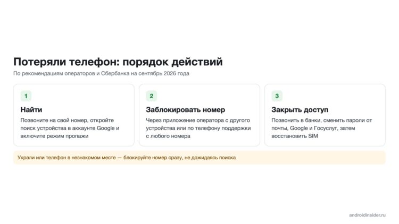This screenshot has width=399, height=224.
Task: Click the heading "Потеряли телефон: порядок действий"
Action: tap(118, 62)
